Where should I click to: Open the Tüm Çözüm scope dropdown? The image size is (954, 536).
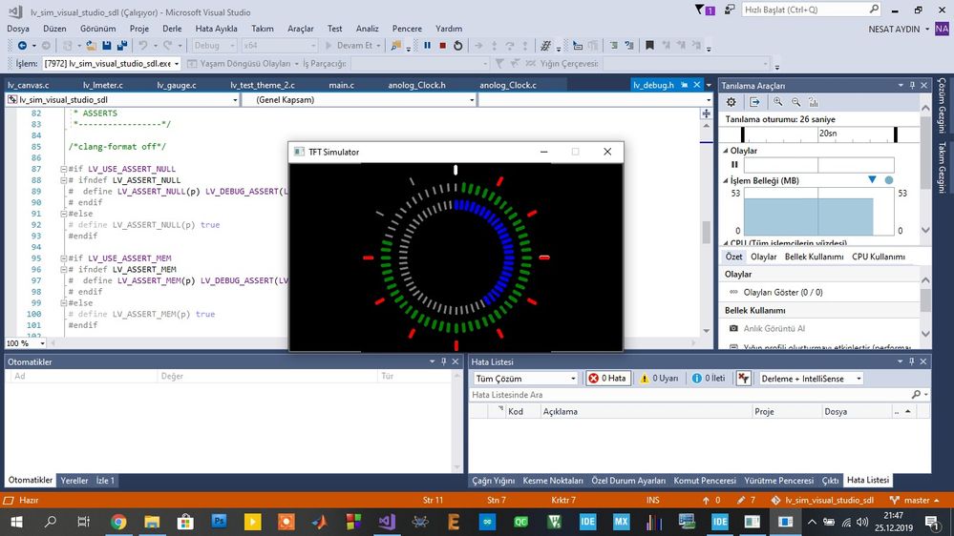coord(525,378)
